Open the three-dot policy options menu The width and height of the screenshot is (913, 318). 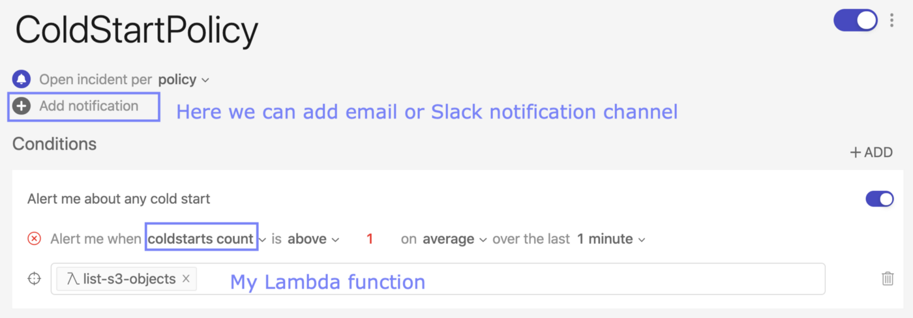pyautogui.click(x=891, y=20)
